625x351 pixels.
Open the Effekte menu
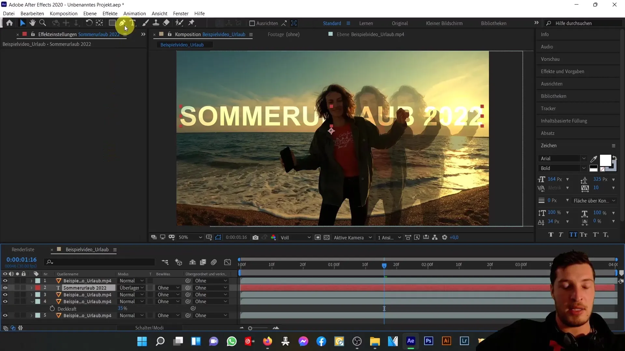110,13
